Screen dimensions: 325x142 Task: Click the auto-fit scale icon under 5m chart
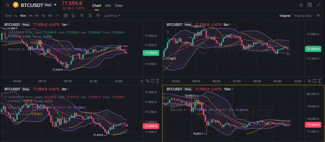coord(319,81)
